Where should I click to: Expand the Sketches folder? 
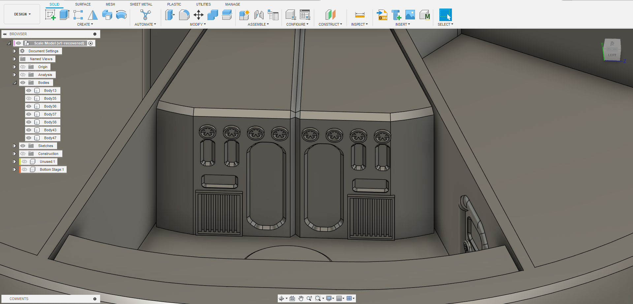(x=15, y=146)
